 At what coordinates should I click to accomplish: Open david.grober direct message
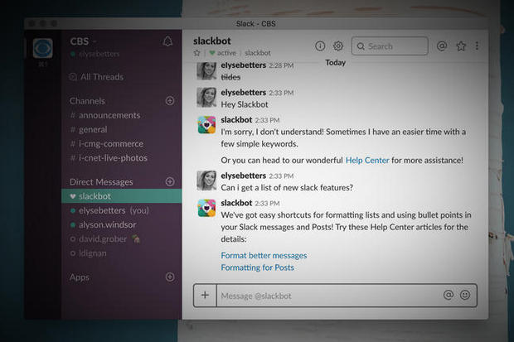pos(105,239)
